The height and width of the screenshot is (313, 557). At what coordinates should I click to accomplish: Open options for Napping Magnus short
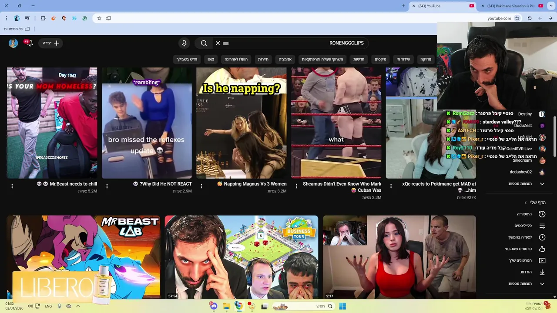pyautogui.click(x=201, y=186)
